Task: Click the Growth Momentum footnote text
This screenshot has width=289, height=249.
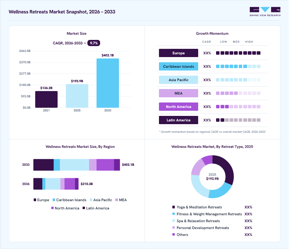Action: pyautogui.click(x=212, y=132)
